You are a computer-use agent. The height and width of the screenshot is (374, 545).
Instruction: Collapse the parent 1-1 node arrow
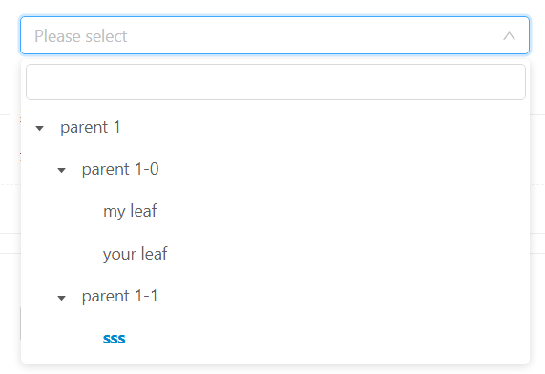(61, 298)
